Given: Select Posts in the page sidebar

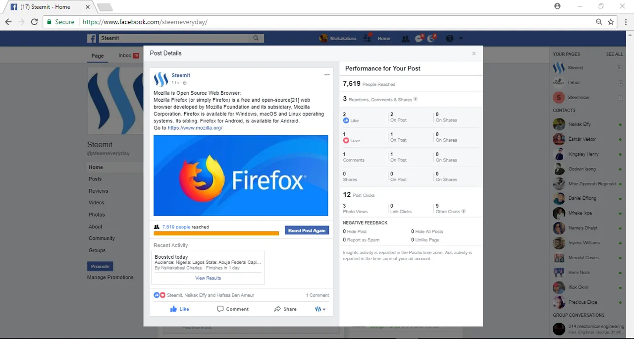Looking at the screenshot, I should point(95,179).
